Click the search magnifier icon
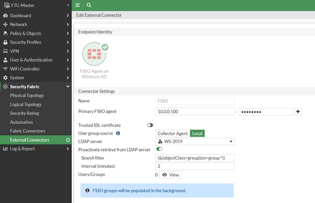This screenshot has height=203, width=315. (x=89, y=5)
